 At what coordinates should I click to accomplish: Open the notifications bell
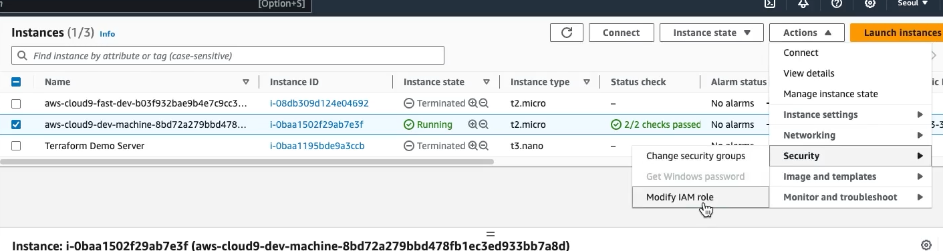pos(804,3)
